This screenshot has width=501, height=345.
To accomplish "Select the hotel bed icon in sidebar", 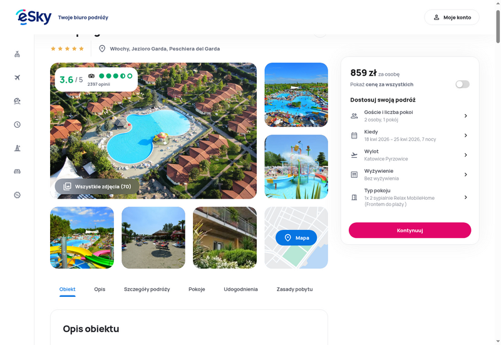I will coord(18,172).
